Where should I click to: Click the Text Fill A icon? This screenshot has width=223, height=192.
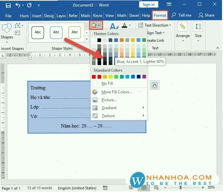124,26
